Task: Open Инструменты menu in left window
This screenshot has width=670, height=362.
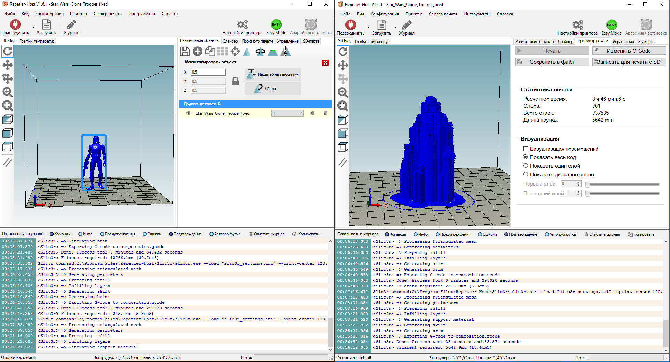Action: click(x=141, y=14)
